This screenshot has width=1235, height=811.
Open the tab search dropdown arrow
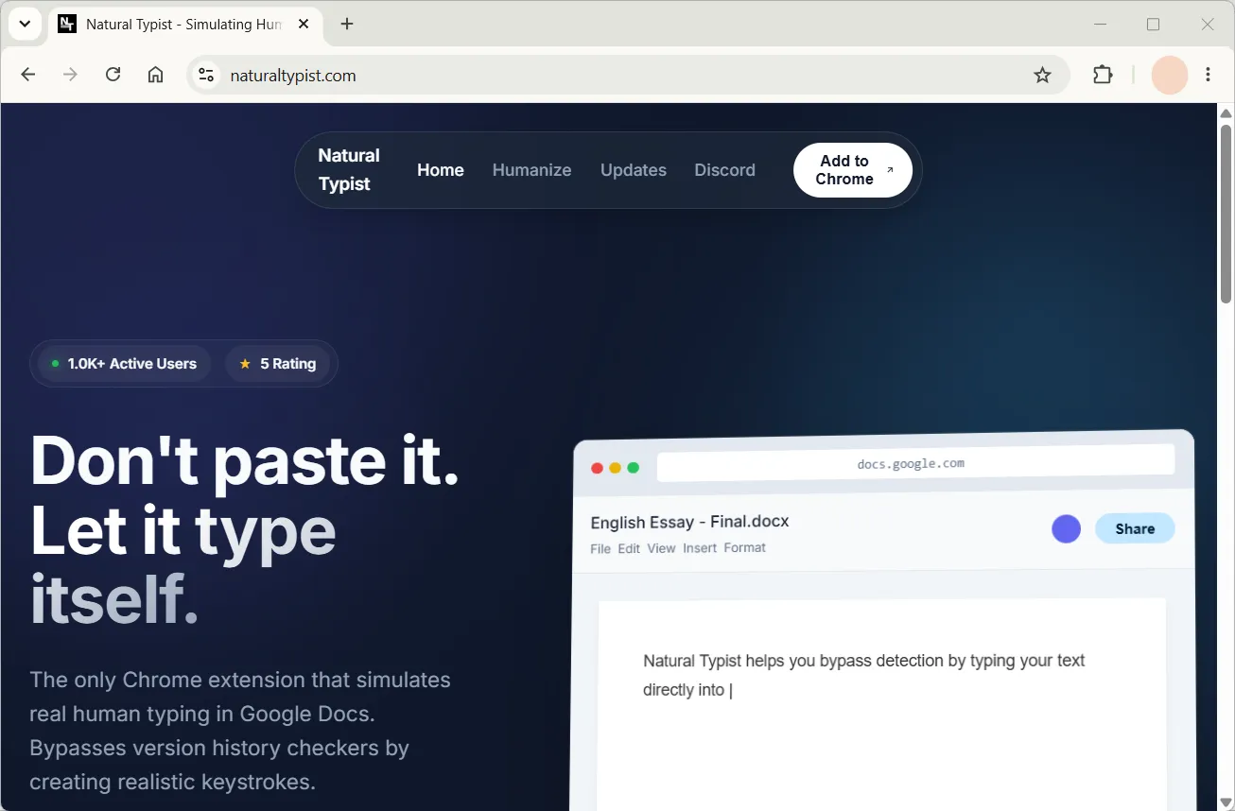point(25,24)
